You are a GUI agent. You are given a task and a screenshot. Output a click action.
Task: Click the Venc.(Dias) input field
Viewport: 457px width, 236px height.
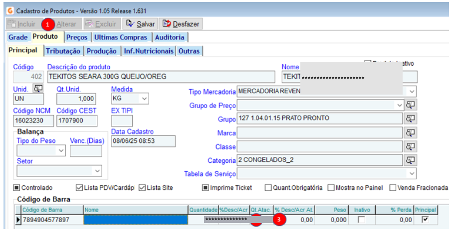[x=86, y=151]
